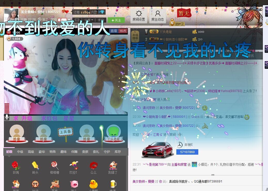Grab the third 抢座 seat
Viewport: 268px width, 191px height.
coord(87,134)
